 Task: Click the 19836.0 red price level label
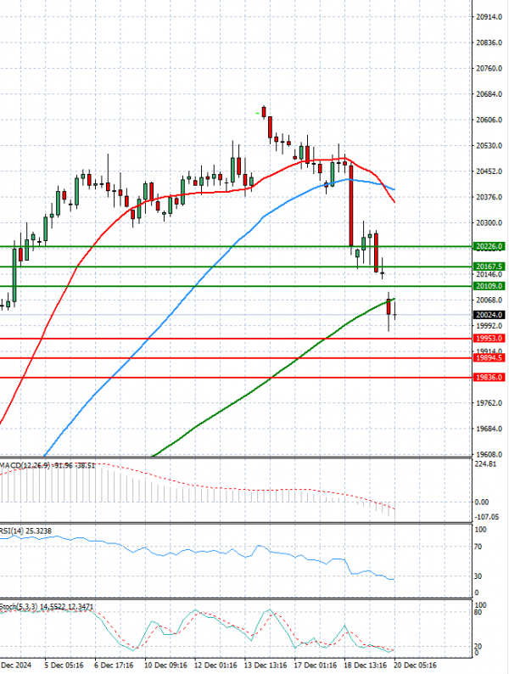[x=489, y=377]
